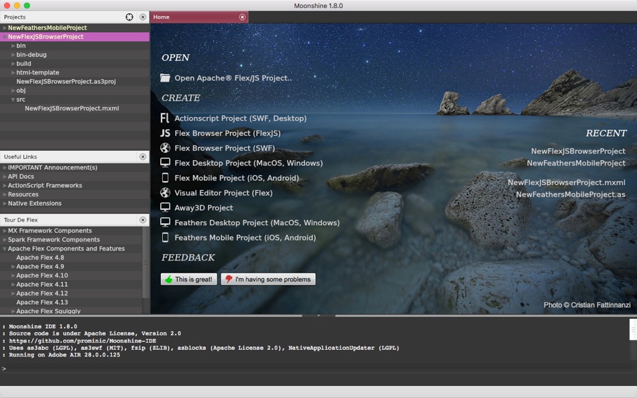Expand MX Framework Components
Viewport: 637px width, 398px height.
5,230
